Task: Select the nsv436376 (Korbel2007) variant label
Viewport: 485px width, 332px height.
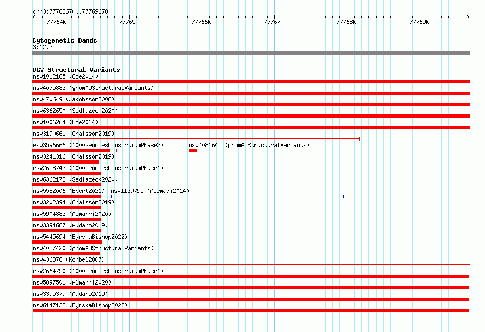Action: coord(69,259)
